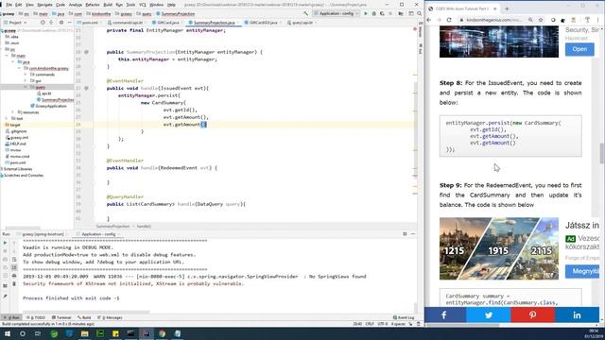Rerun the application with Run panel arrow
The image size is (605, 340).
click(x=5, y=243)
